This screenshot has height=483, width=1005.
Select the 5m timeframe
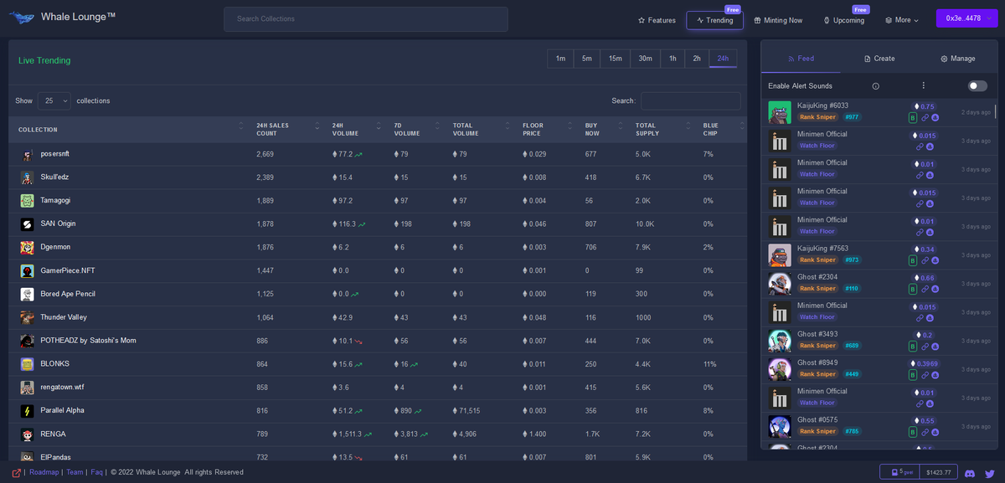point(587,59)
